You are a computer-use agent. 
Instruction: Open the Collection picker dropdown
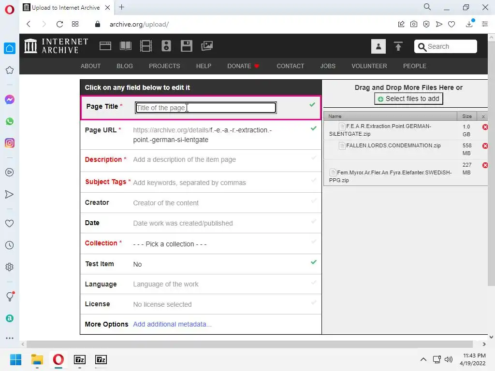(170, 244)
